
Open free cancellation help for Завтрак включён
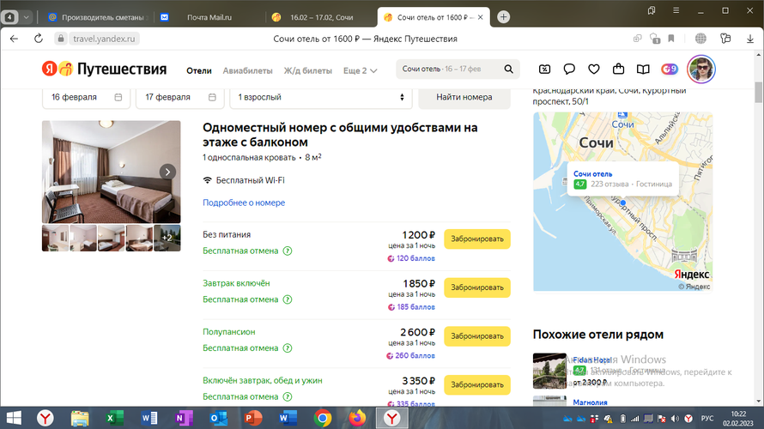coord(288,299)
